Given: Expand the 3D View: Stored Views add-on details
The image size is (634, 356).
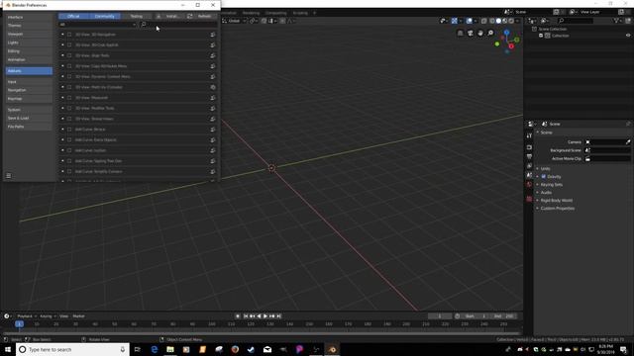Looking at the screenshot, I should [62, 119].
